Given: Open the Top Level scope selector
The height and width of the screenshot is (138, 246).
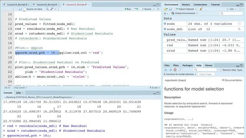Looking at the screenshot, I should click(x=20, y=88).
